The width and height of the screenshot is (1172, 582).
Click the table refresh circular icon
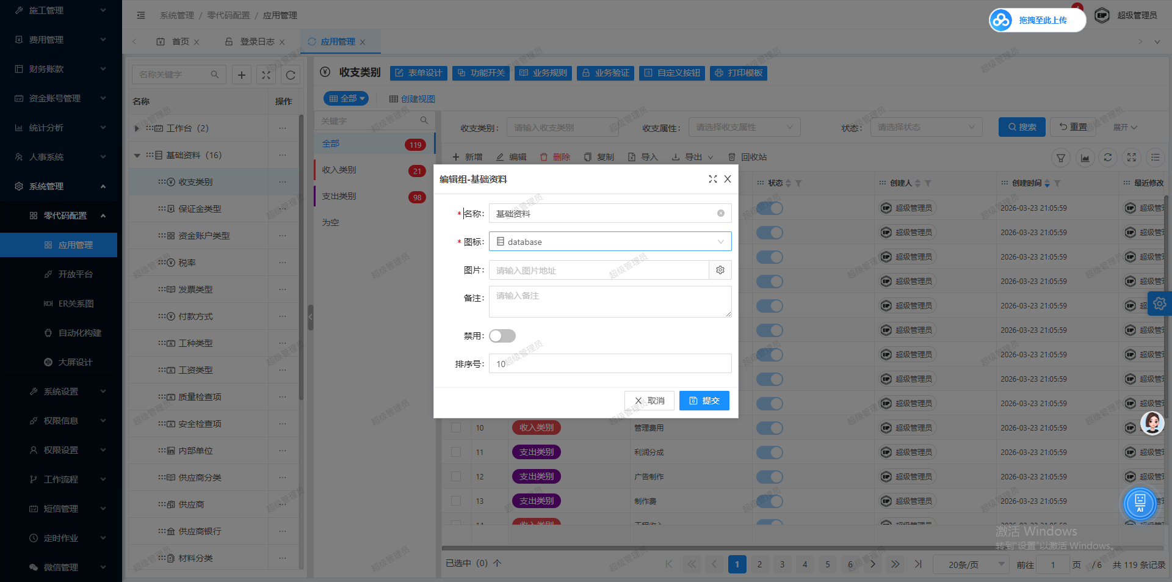1108,158
